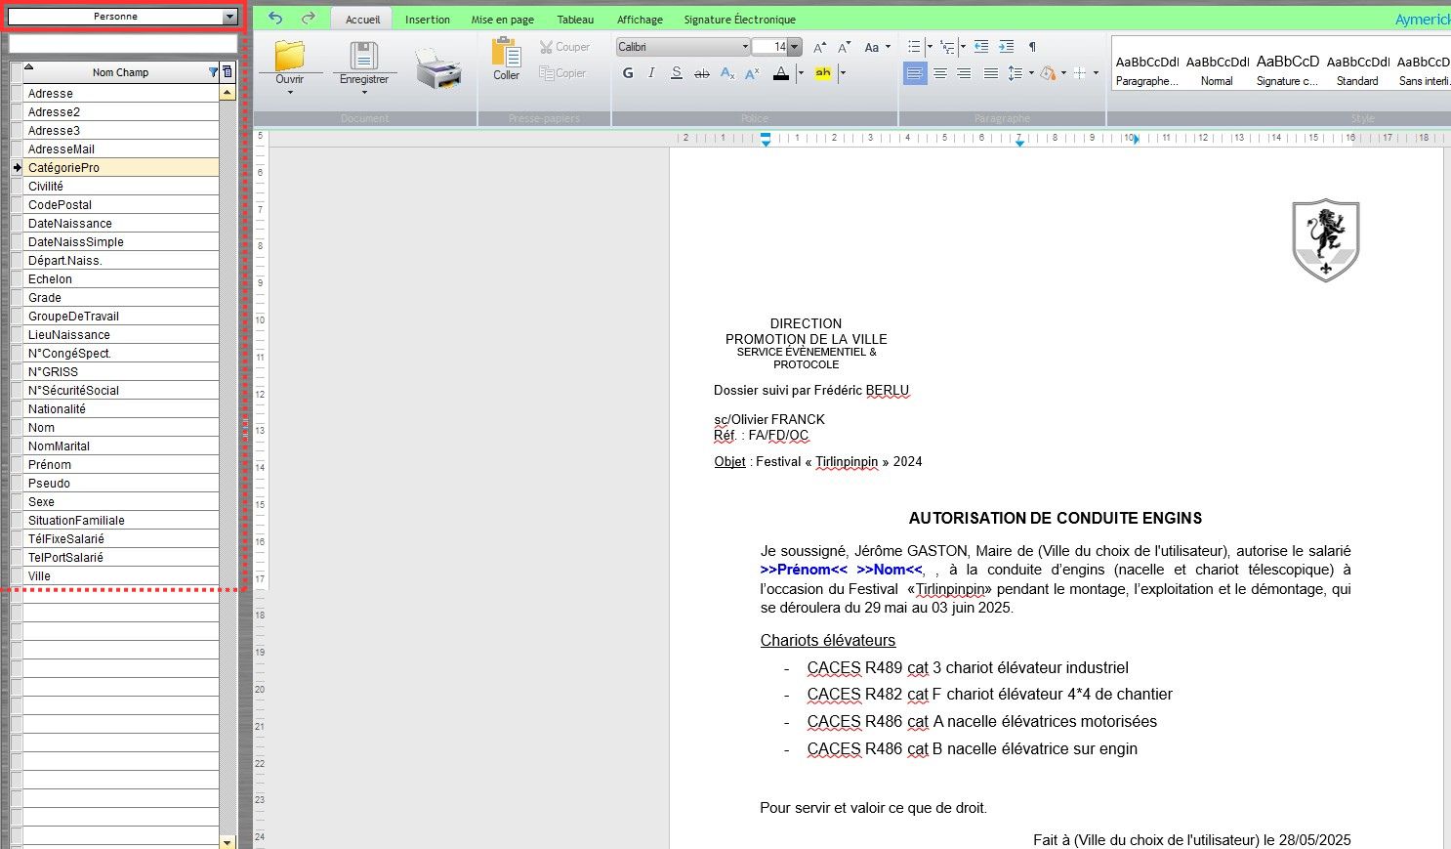Click the Enregistrer button
Image resolution: width=1451 pixels, height=849 pixels.
click(364, 64)
